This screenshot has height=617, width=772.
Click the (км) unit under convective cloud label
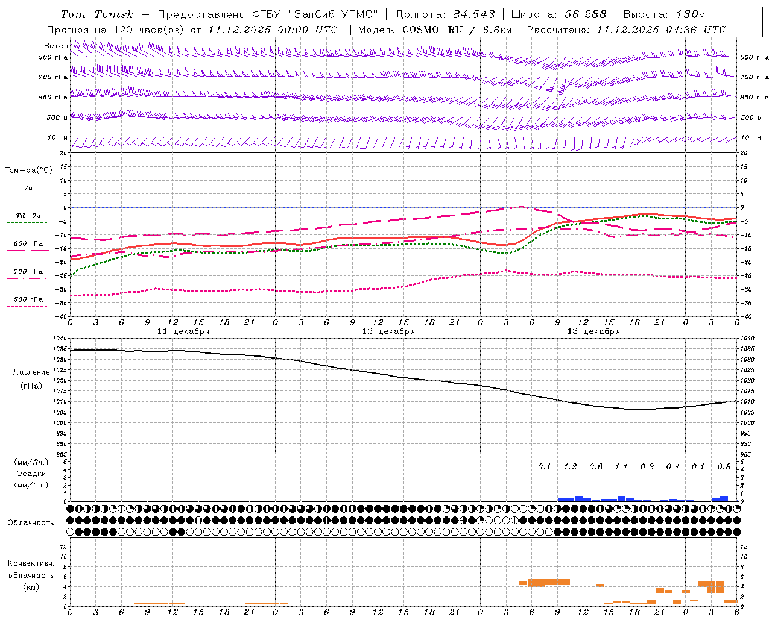coord(31,587)
